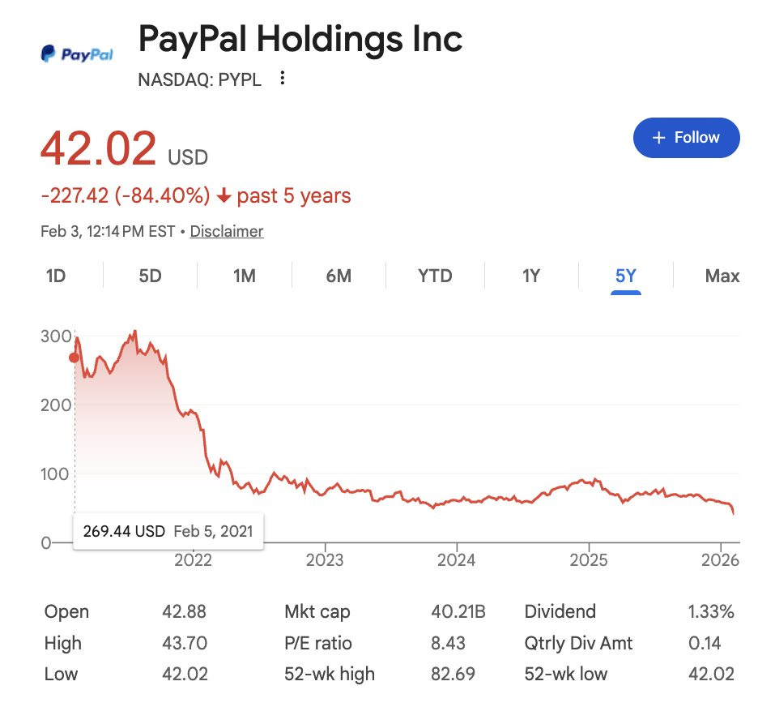Image resolution: width=758 pixels, height=707 pixels.
Task: Switch chart to the 1M range
Action: click(245, 276)
